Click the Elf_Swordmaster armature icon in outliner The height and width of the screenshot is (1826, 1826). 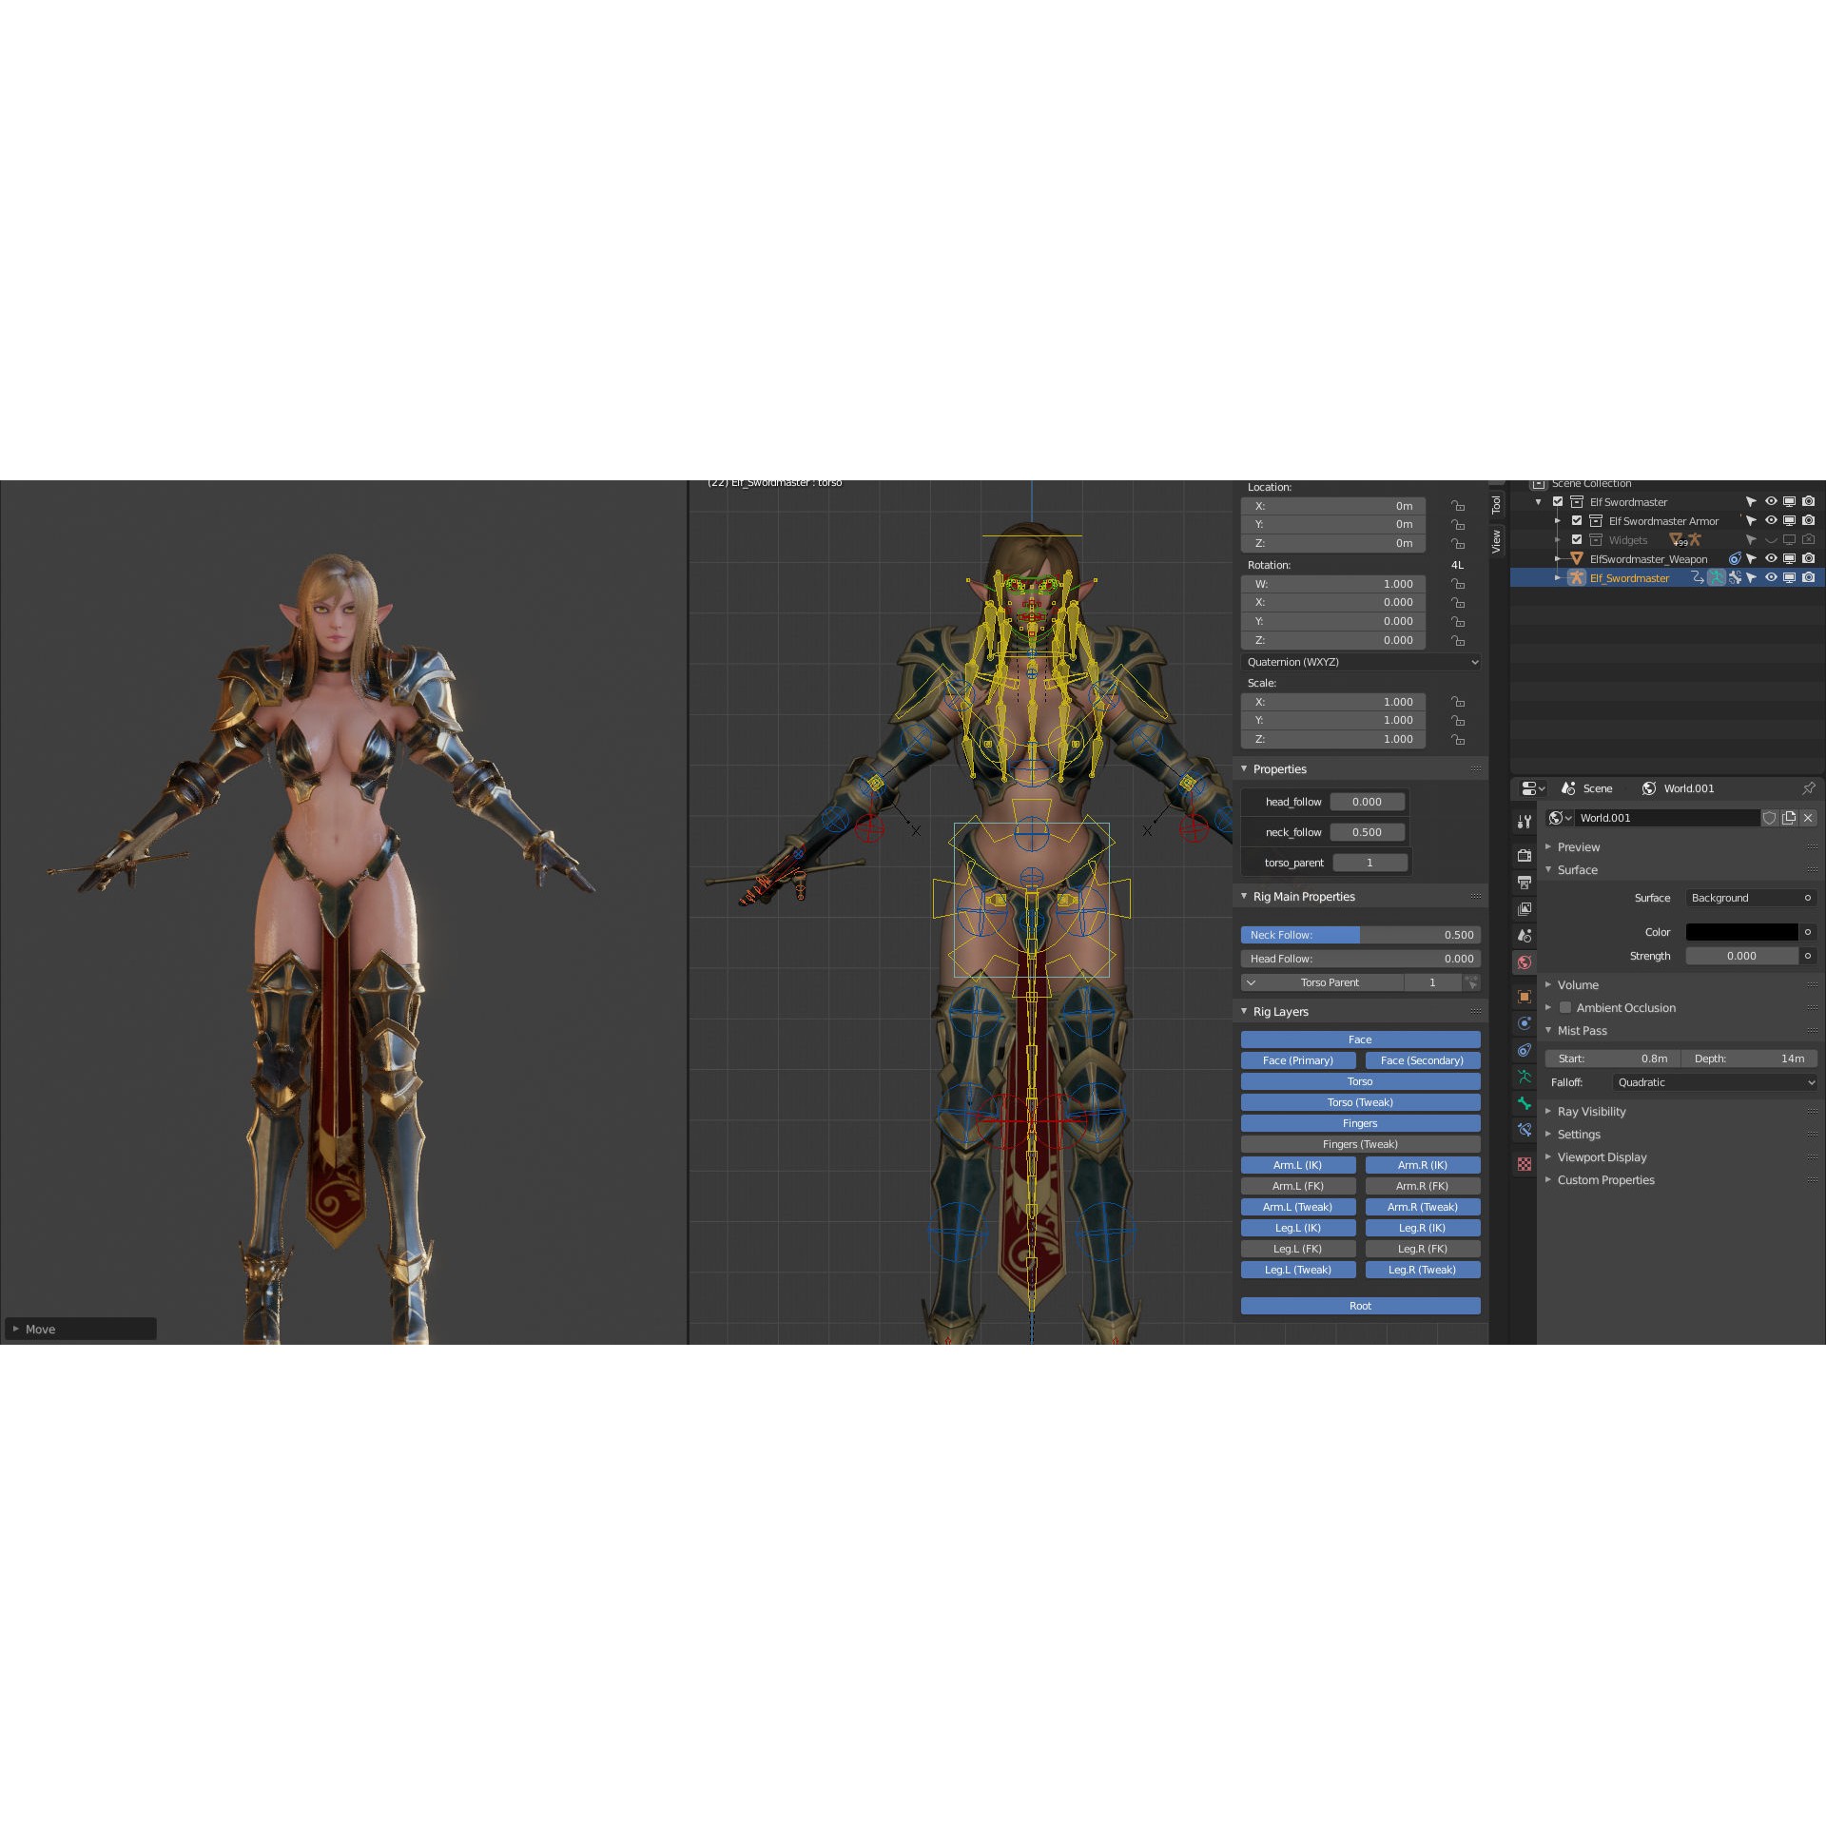pos(1577,577)
